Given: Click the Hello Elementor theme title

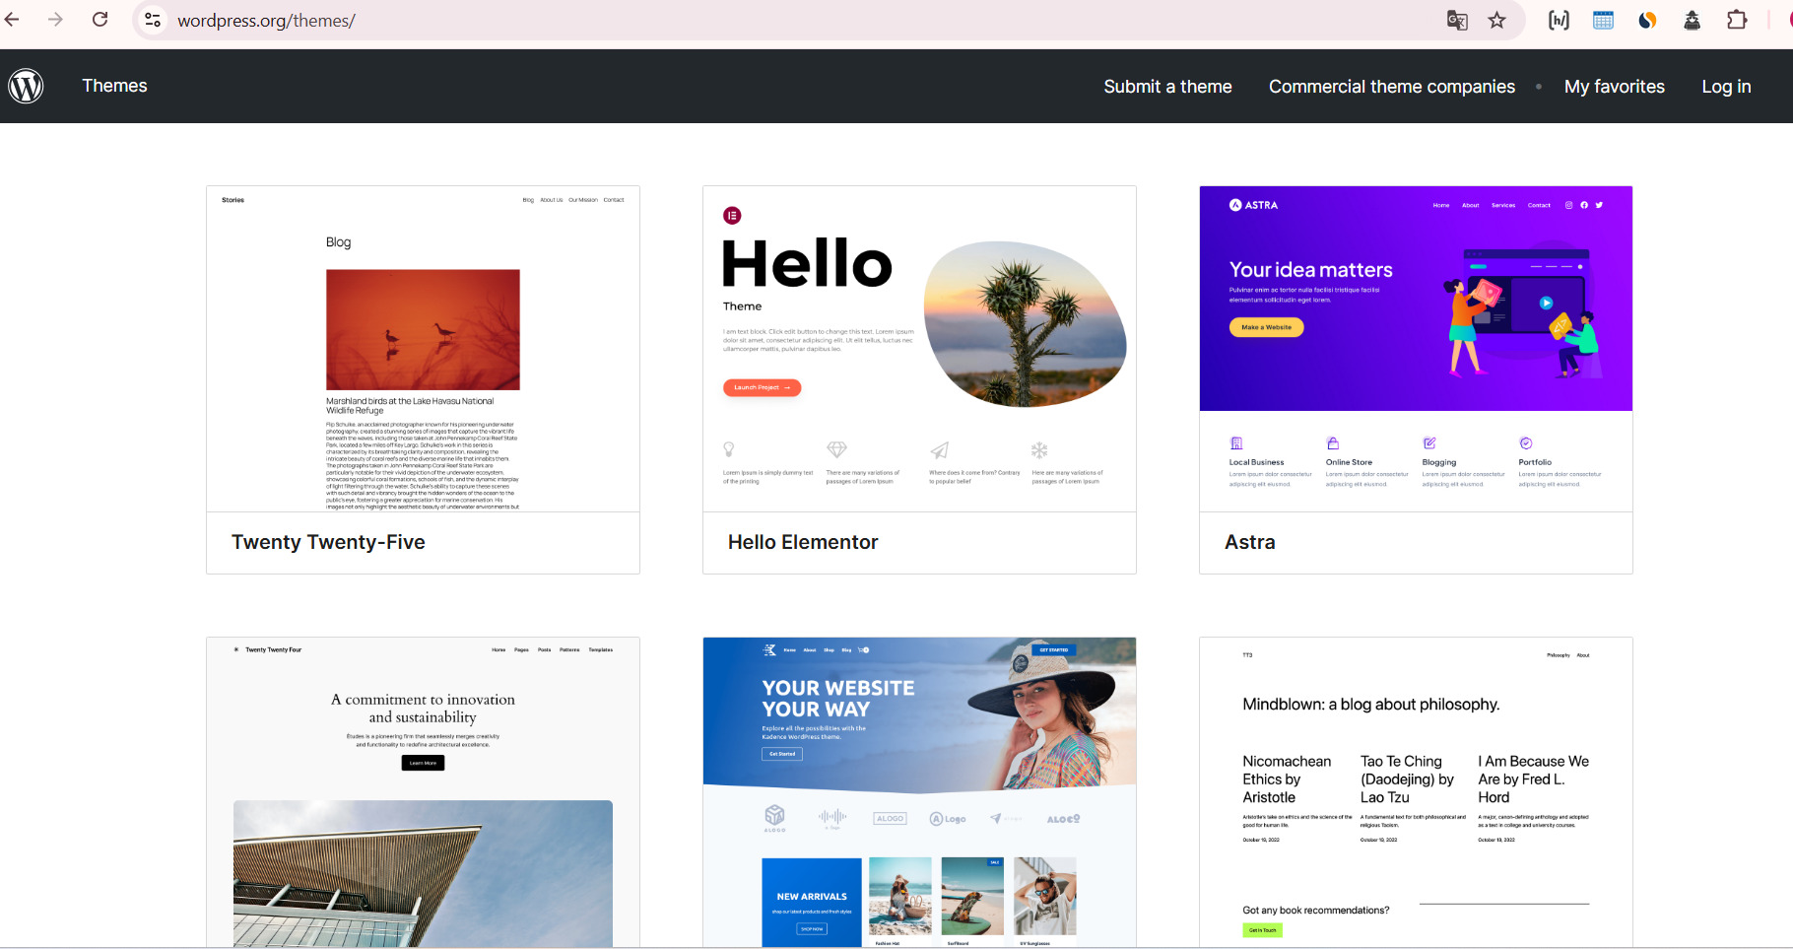Looking at the screenshot, I should coord(803,542).
